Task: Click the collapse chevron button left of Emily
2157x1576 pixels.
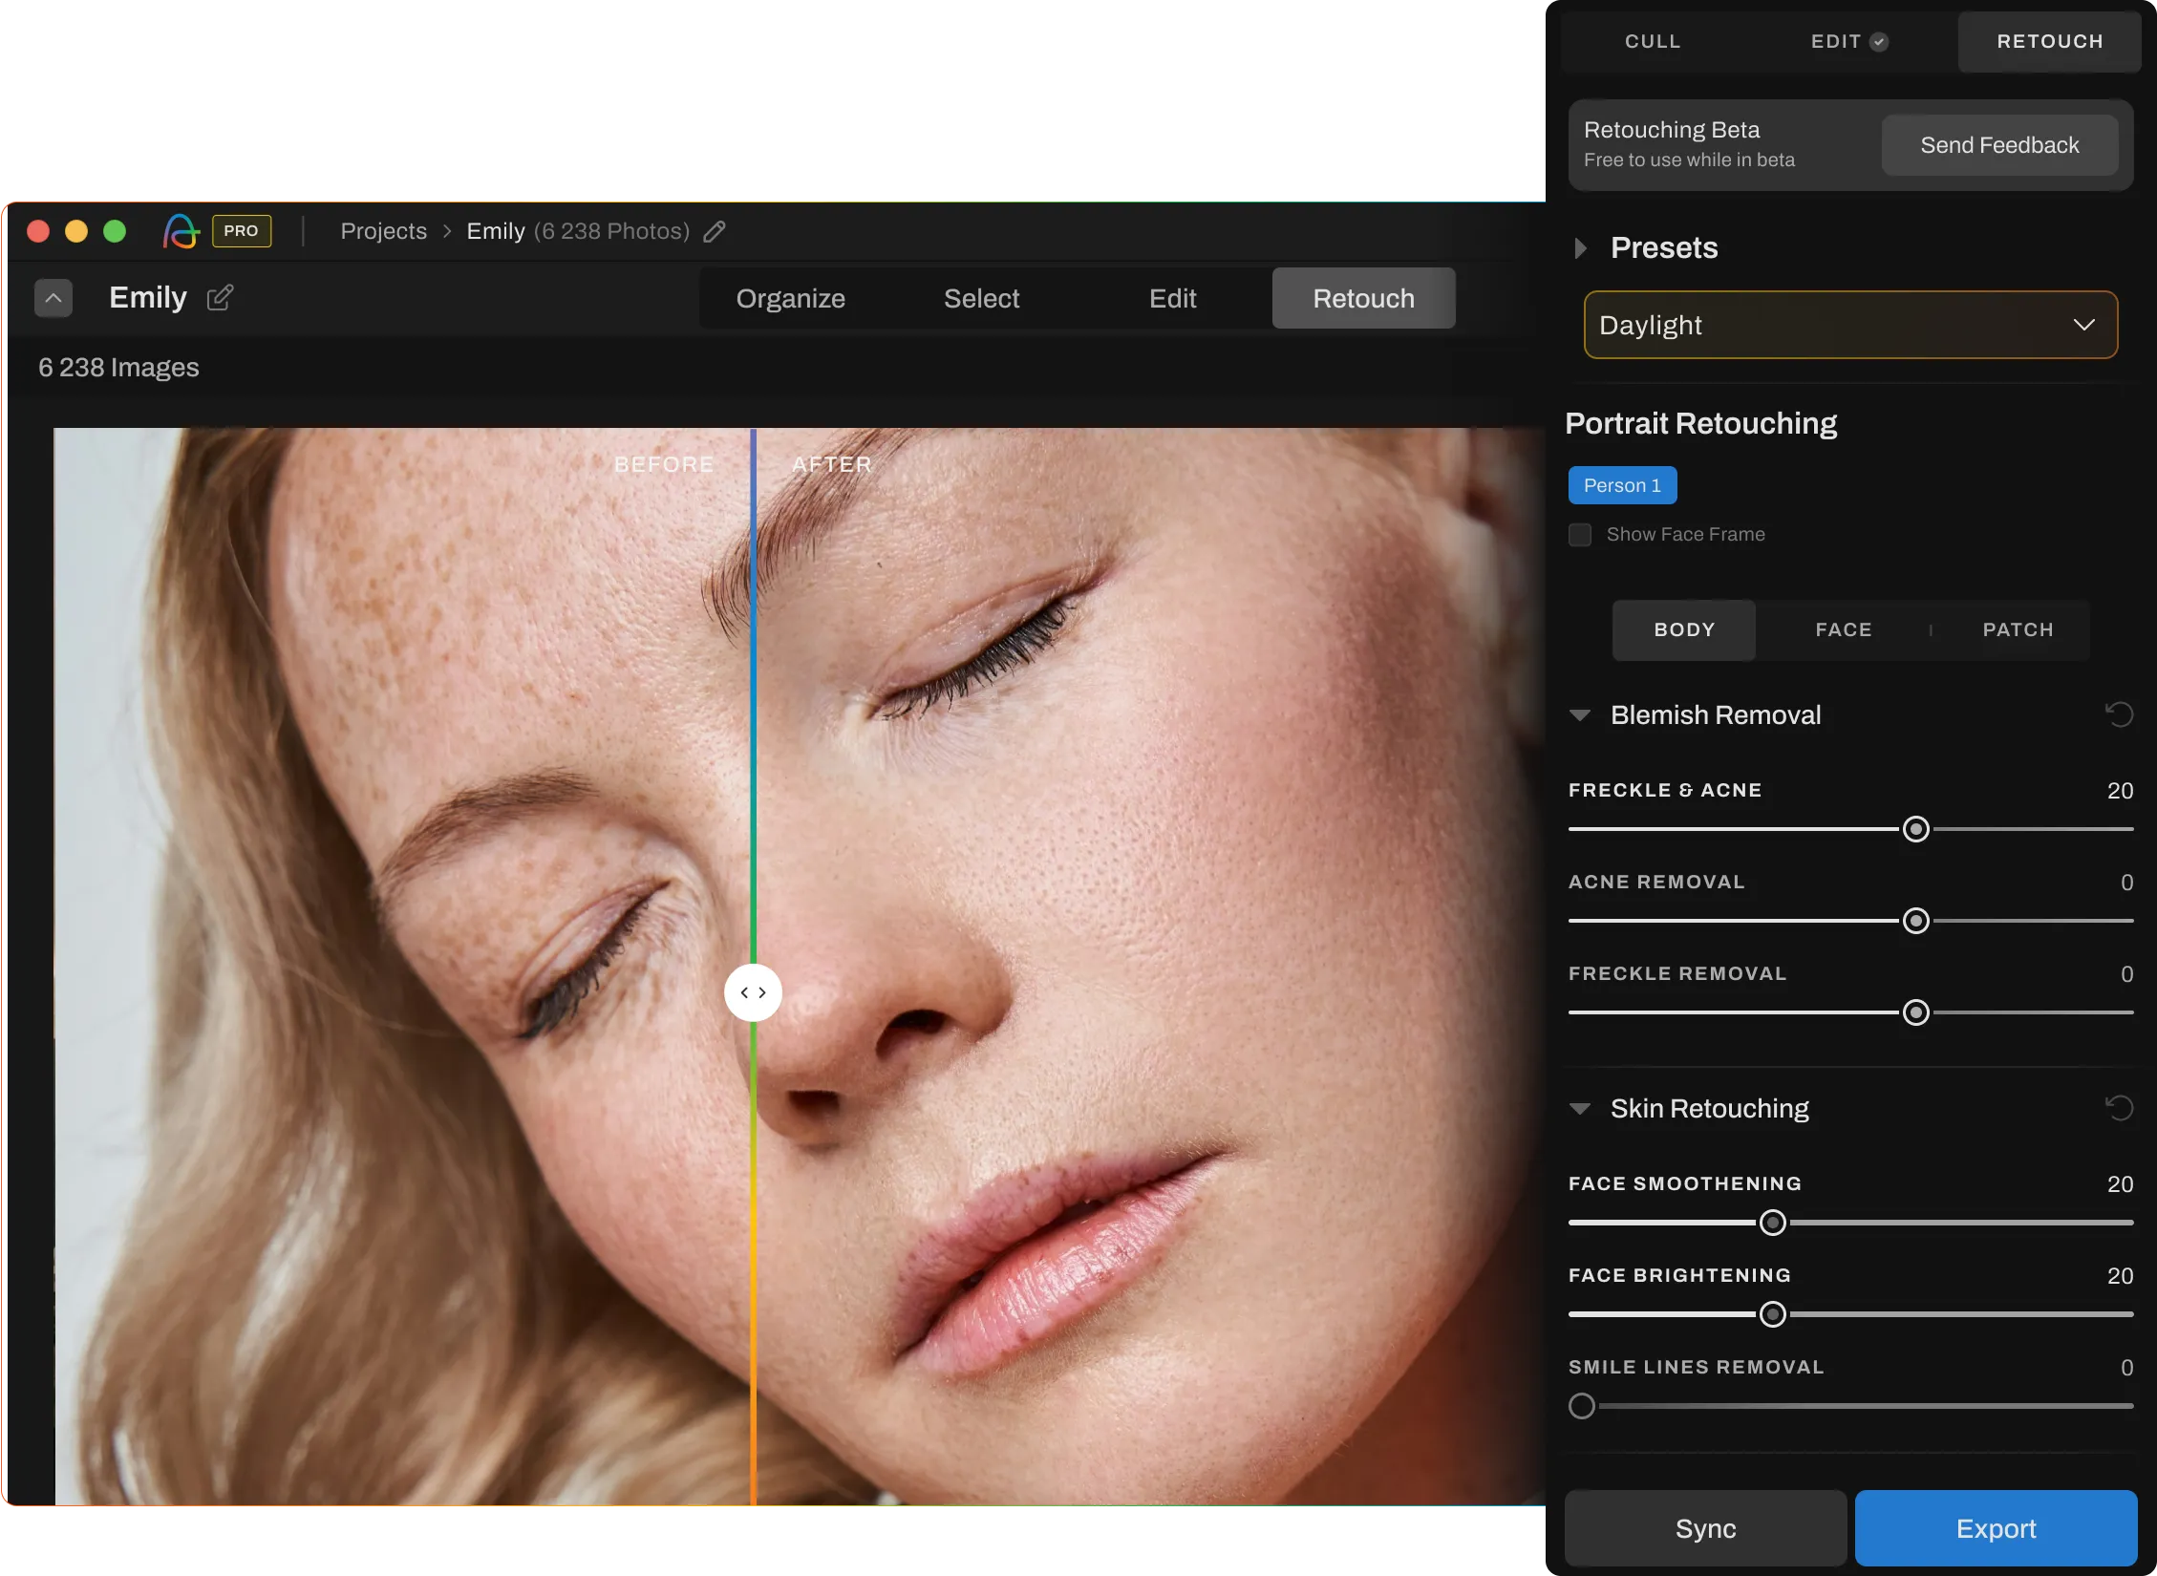Action: pos(53,298)
